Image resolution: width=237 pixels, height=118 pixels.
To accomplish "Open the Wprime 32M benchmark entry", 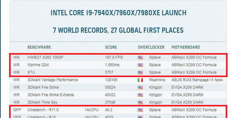I will [38, 65].
